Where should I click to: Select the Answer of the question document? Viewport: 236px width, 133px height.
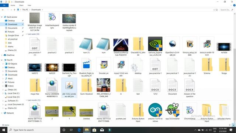click(x=190, y=85)
